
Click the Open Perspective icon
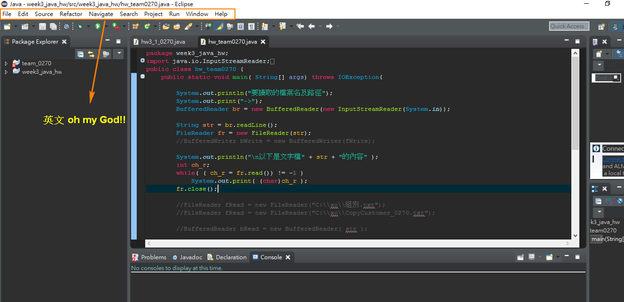[x=601, y=27]
